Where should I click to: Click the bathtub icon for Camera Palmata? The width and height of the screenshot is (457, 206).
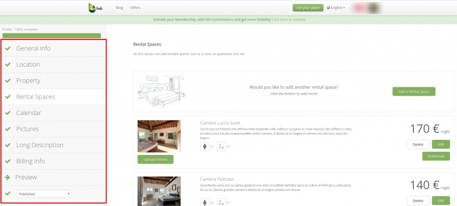pos(222,202)
